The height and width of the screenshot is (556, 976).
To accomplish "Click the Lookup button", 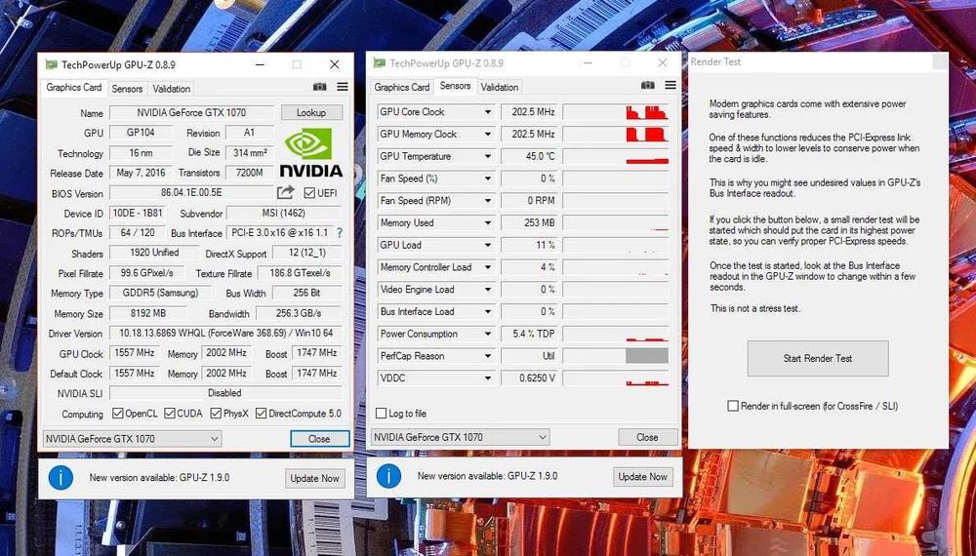I will click(311, 112).
